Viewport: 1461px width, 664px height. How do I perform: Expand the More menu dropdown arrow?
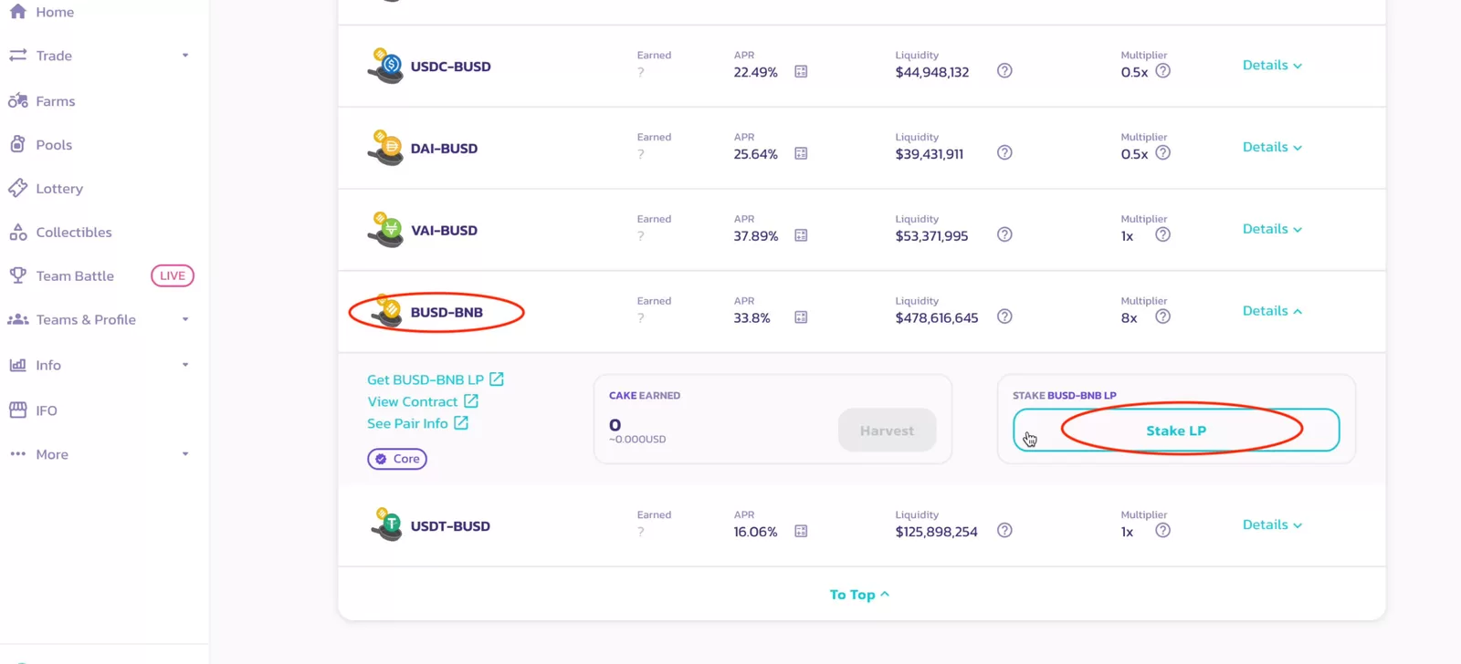point(185,454)
